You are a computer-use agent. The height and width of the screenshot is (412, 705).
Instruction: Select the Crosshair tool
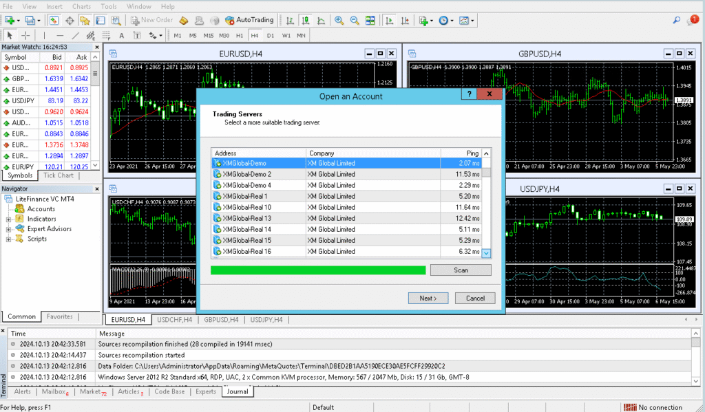(25, 35)
